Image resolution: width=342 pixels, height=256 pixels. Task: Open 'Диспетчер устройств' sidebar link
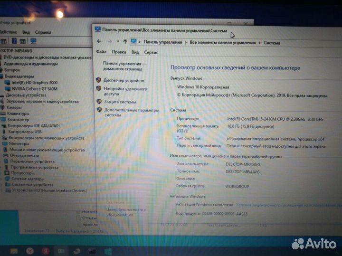pos(123,80)
